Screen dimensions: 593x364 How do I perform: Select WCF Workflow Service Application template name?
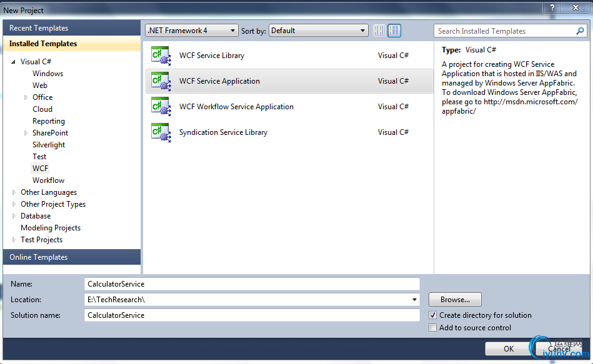click(236, 107)
